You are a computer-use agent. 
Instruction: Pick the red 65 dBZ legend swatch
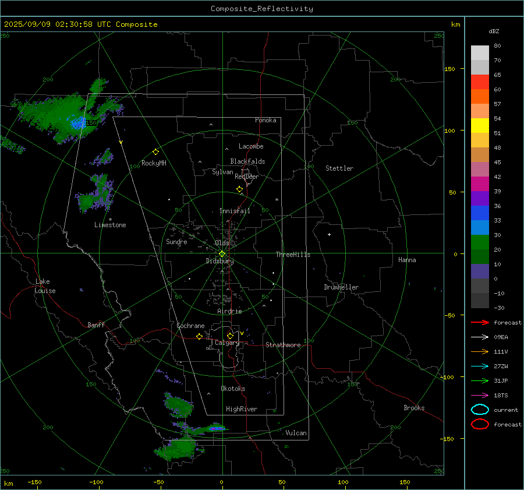pyautogui.click(x=480, y=82)
